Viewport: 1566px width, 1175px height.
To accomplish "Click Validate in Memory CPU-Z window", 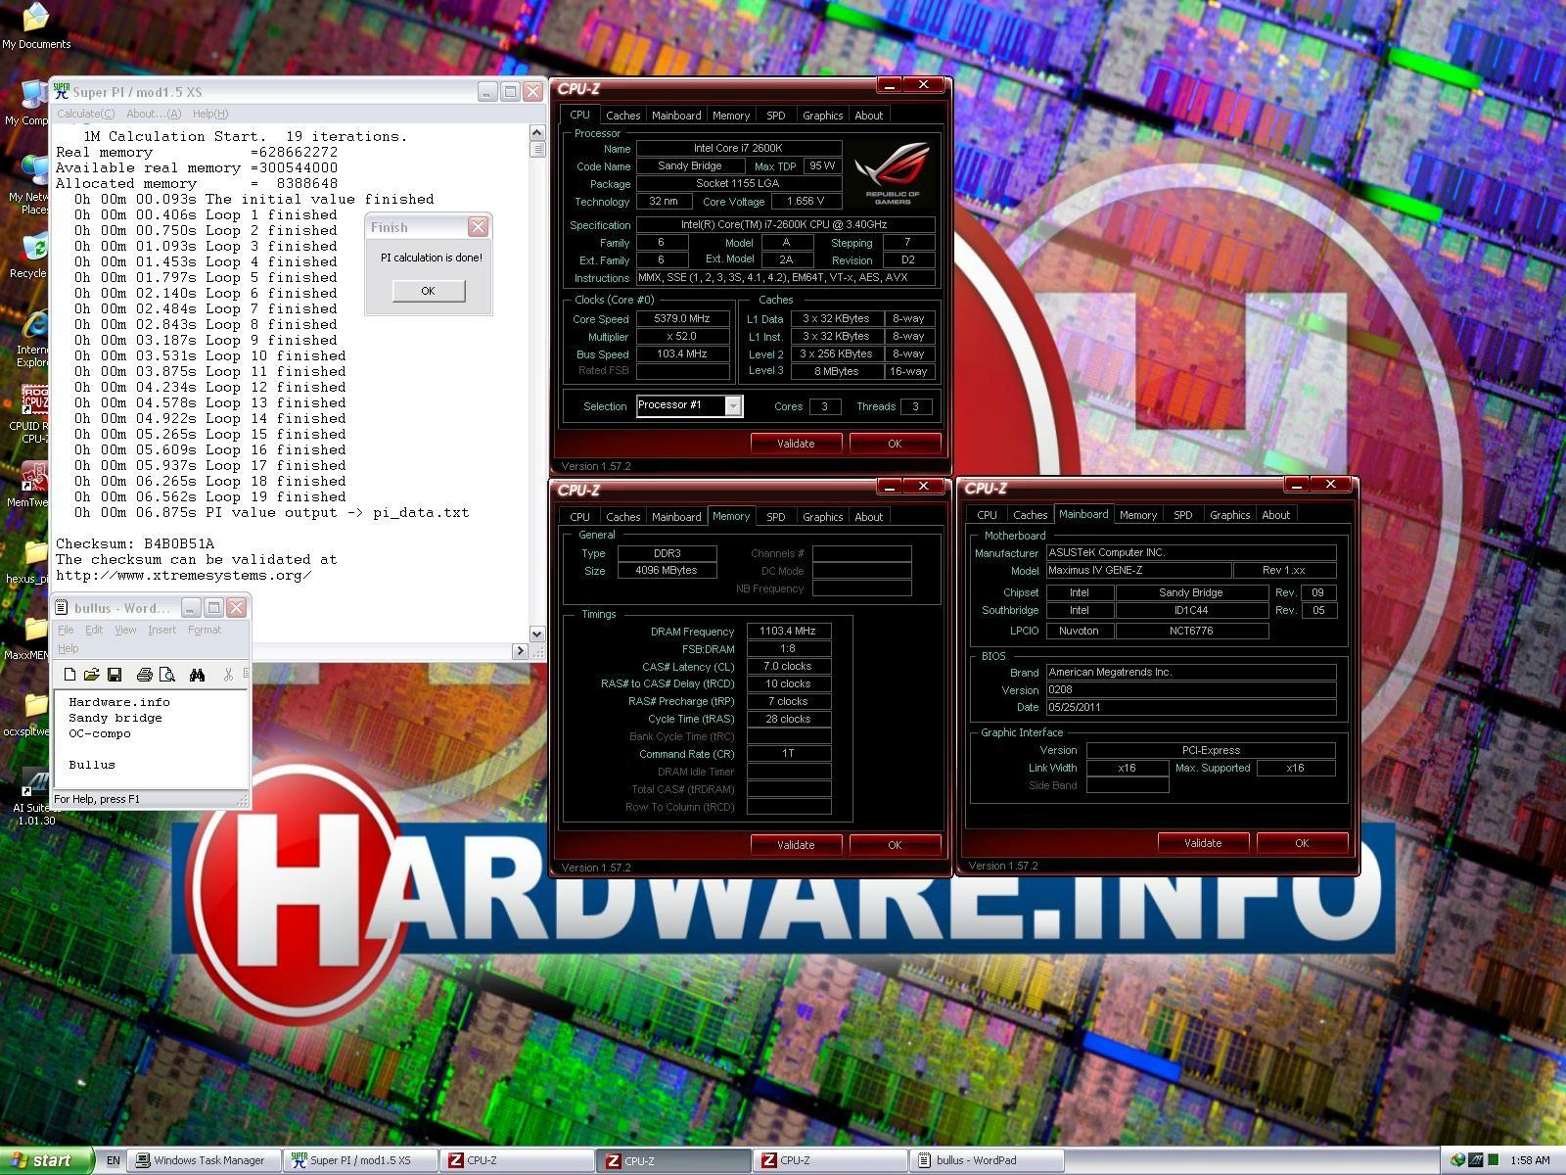I will (796, 845).
